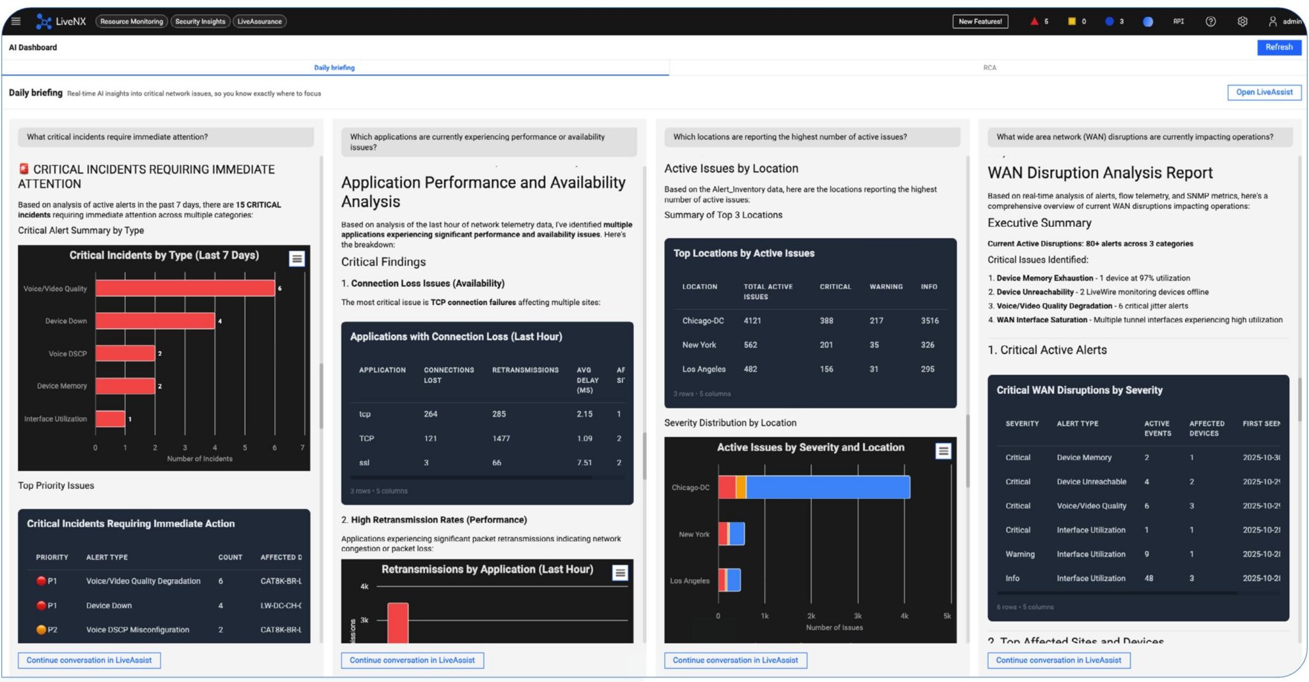The width and height of the screenshot is (1309, 682).
Task: Click the critical incidents panel scrollbar
Action: (321, 396)
